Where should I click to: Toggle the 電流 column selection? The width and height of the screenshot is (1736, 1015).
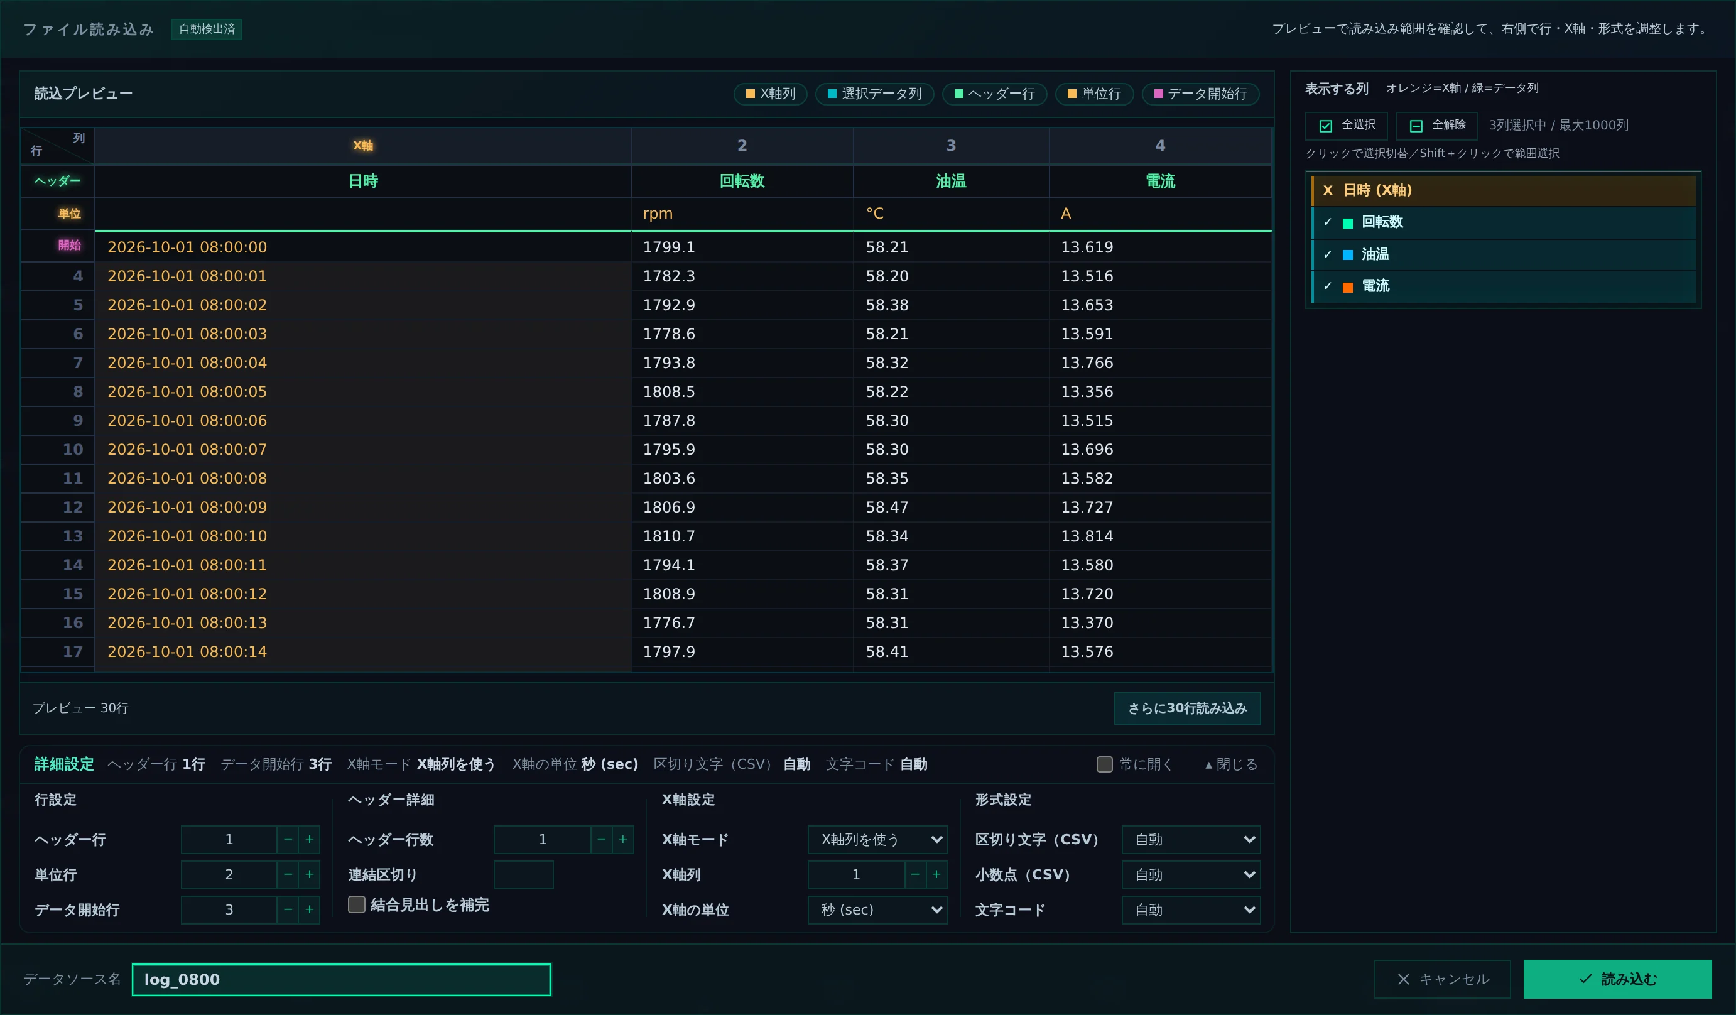tap(1503, 286)
